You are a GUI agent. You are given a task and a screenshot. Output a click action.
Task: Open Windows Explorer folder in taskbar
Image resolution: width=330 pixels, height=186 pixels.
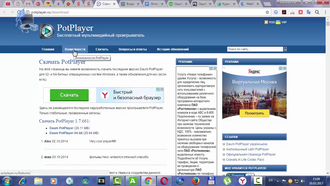click(38, 181)
